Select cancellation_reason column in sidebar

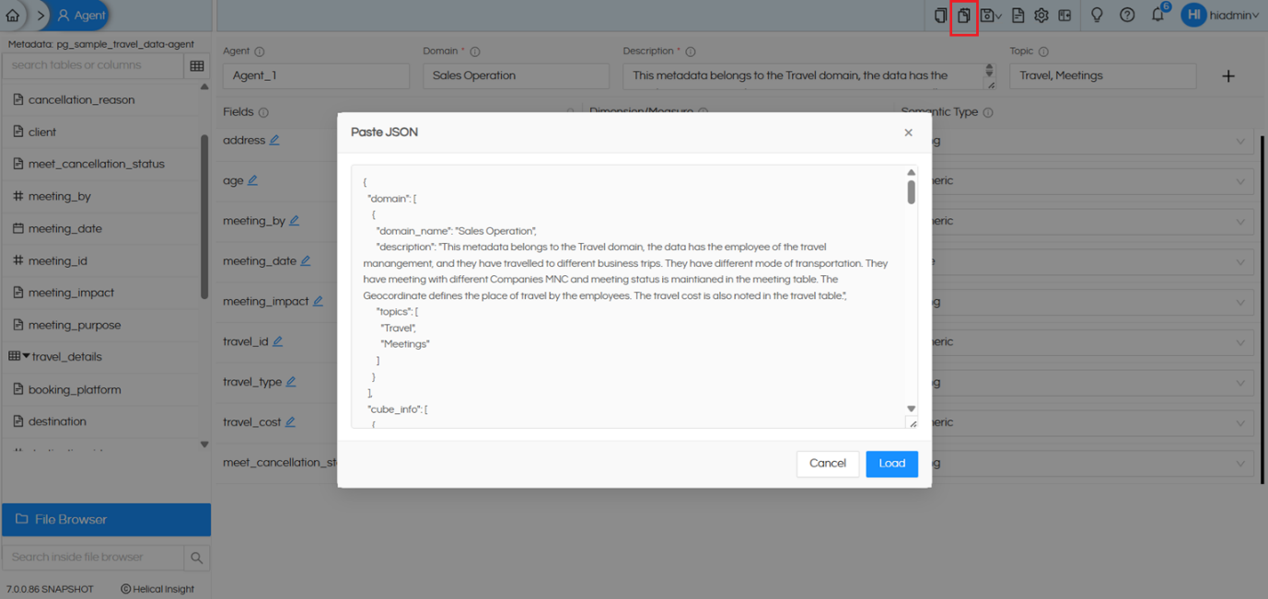[81, 99]
